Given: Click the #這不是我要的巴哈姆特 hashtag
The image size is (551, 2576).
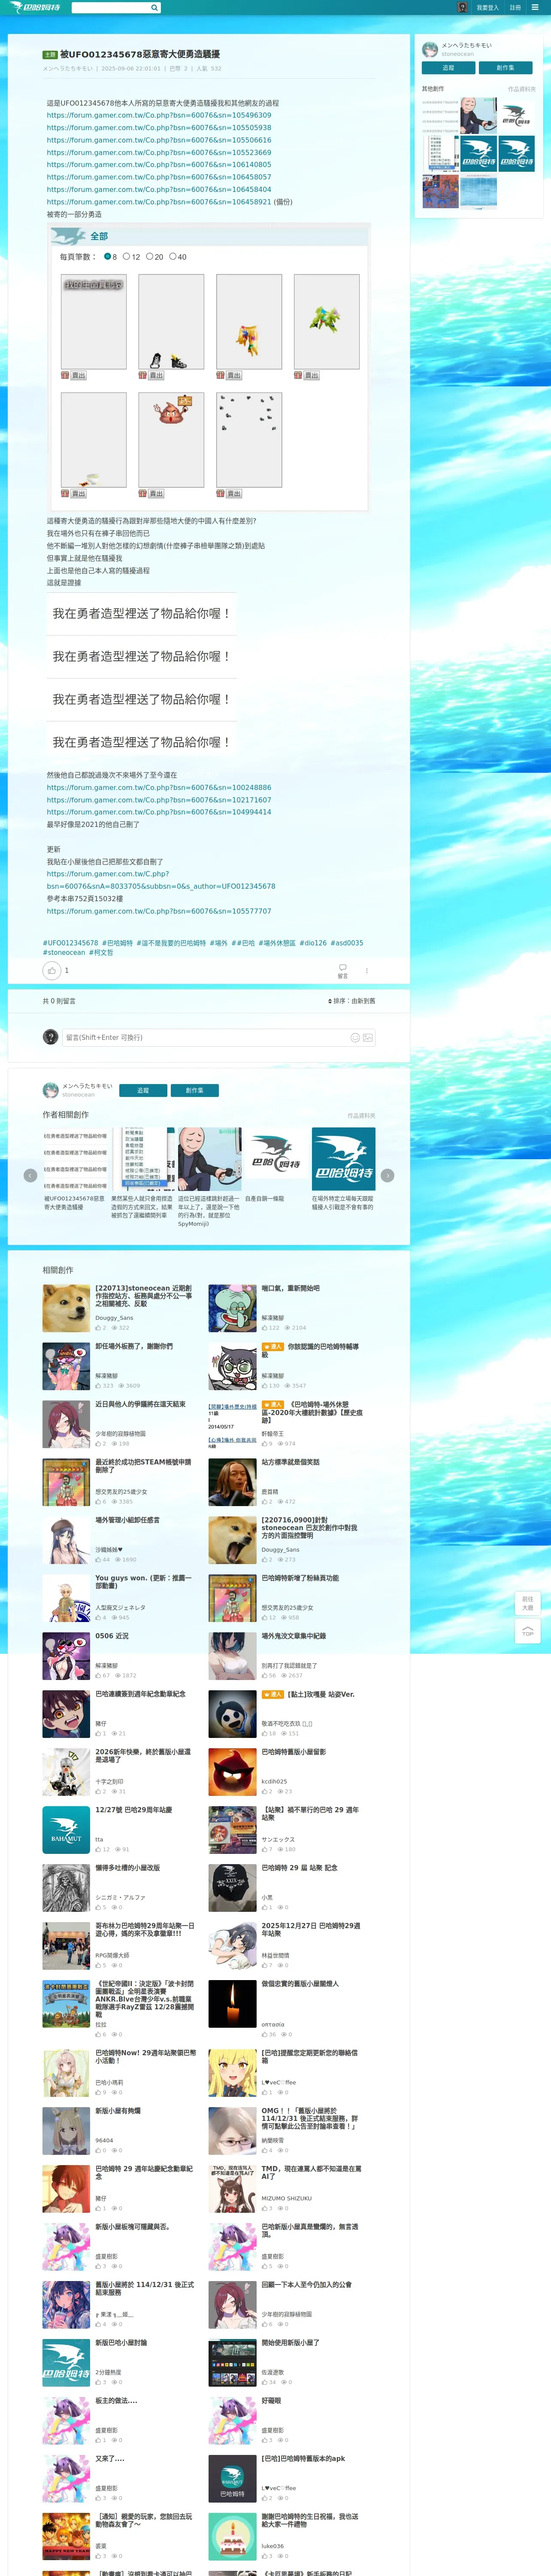Looking at the screenshot, I should [170, 943].
